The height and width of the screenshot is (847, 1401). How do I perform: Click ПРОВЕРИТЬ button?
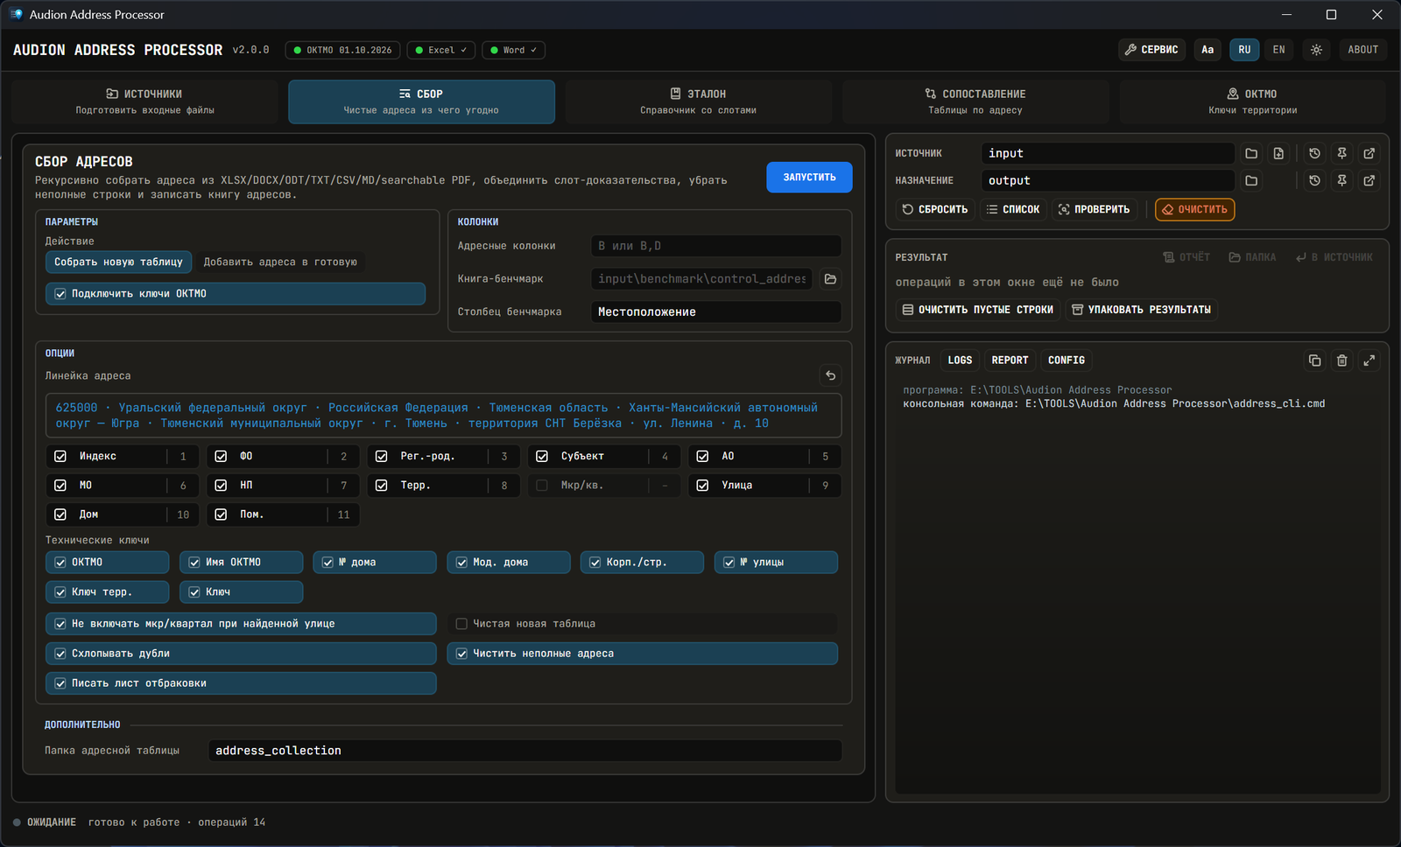pyautogui.click(x=1095, y=209)
